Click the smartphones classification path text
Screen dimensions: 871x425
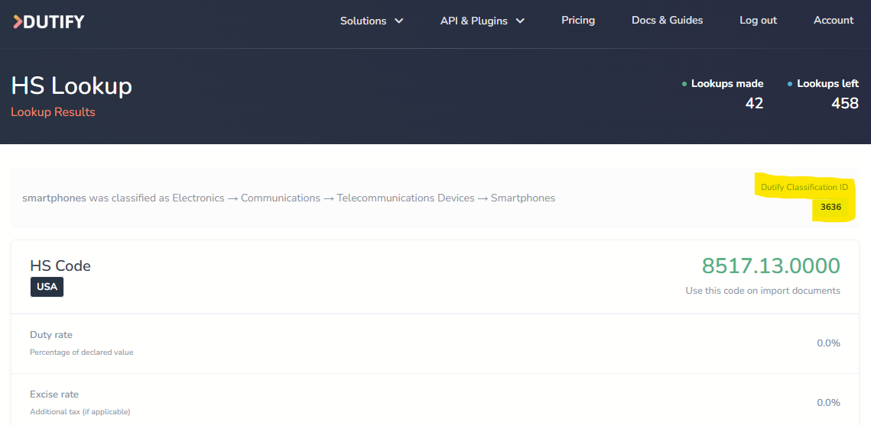(x=289, y=198)
